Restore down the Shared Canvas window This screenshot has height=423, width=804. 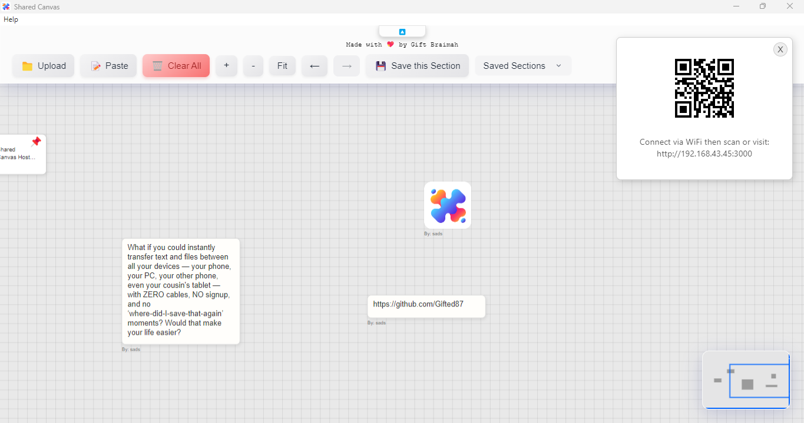pyautogui.click(x=763, y=6)
